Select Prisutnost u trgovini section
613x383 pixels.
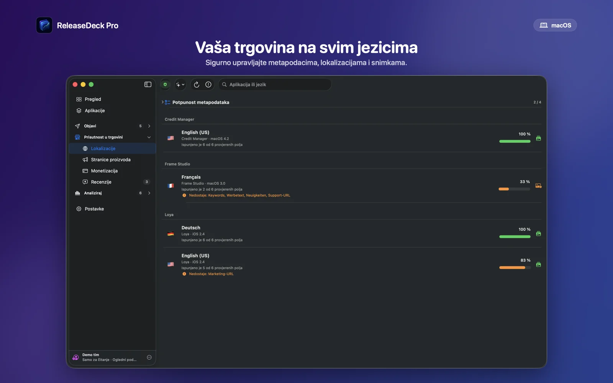(x=112, y=137)
